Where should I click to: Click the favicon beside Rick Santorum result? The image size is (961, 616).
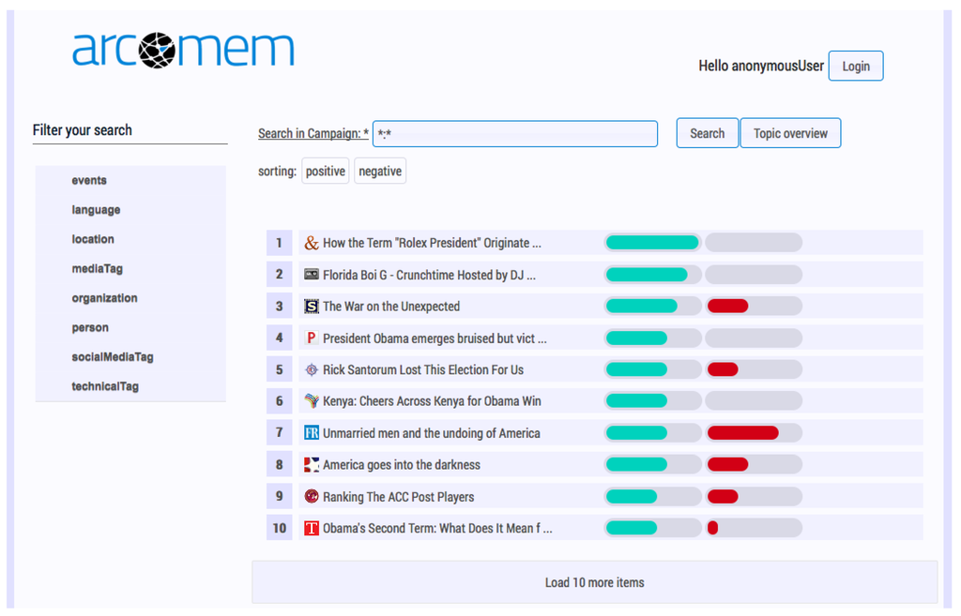click(312, 369)
